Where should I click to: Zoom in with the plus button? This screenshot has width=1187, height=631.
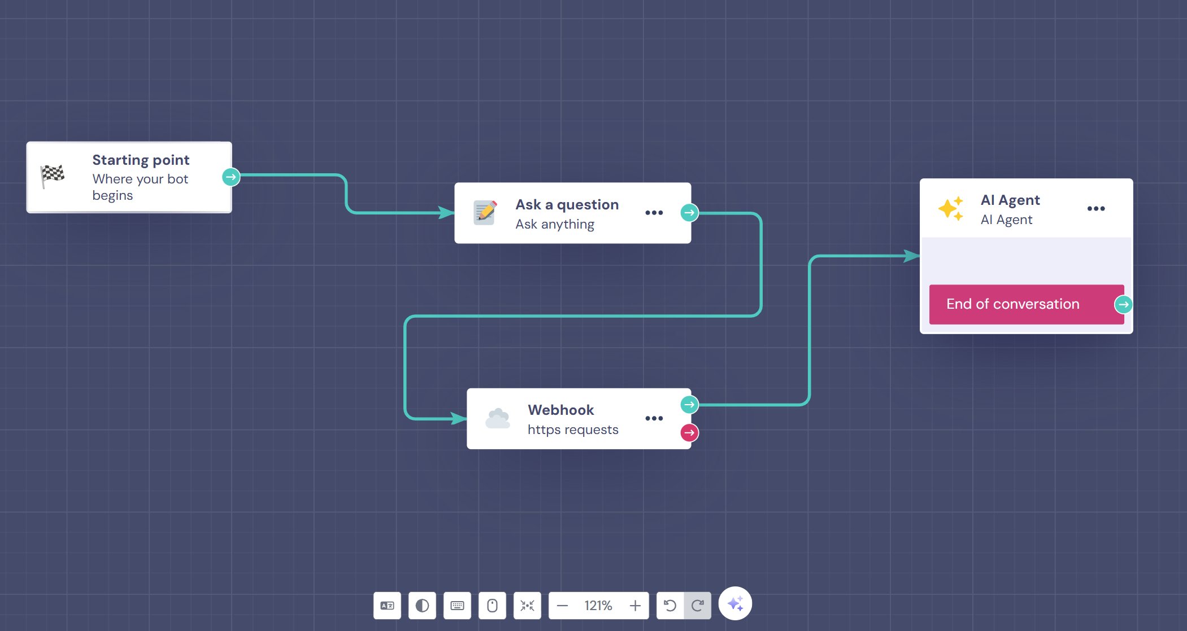click(x=635, y=606)
